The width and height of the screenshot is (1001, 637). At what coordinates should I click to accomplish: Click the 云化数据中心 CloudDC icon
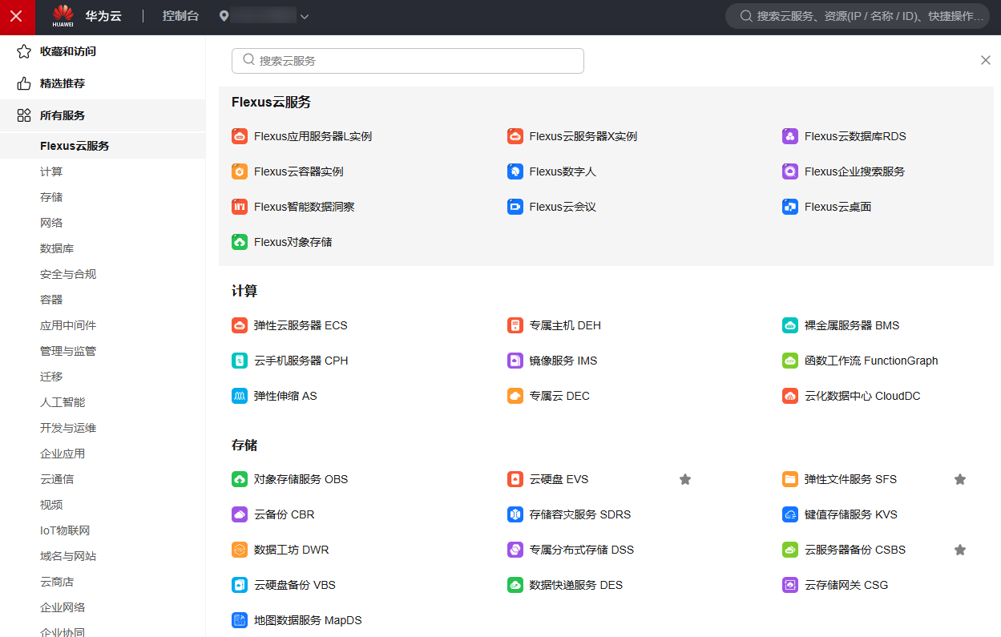790,396
